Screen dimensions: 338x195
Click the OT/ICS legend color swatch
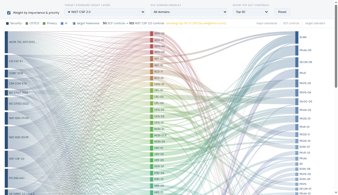[27, 23]
